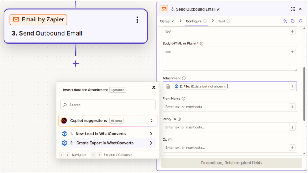
Task: Click the document icon in Attachment field
Action: [168, 86]
